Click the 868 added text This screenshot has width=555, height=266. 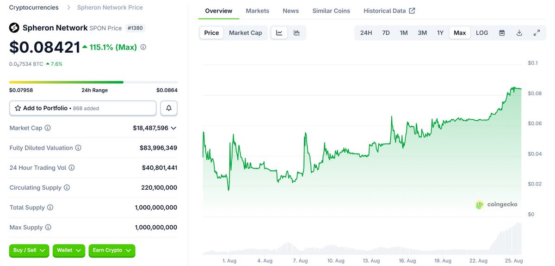pos(86,109)
